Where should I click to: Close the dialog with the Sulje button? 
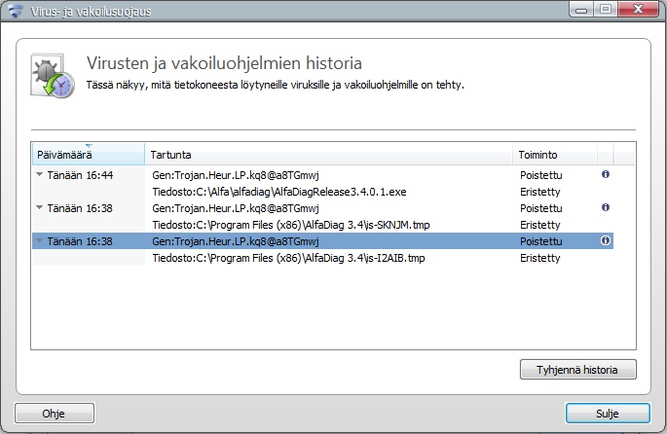click(607, 414)
